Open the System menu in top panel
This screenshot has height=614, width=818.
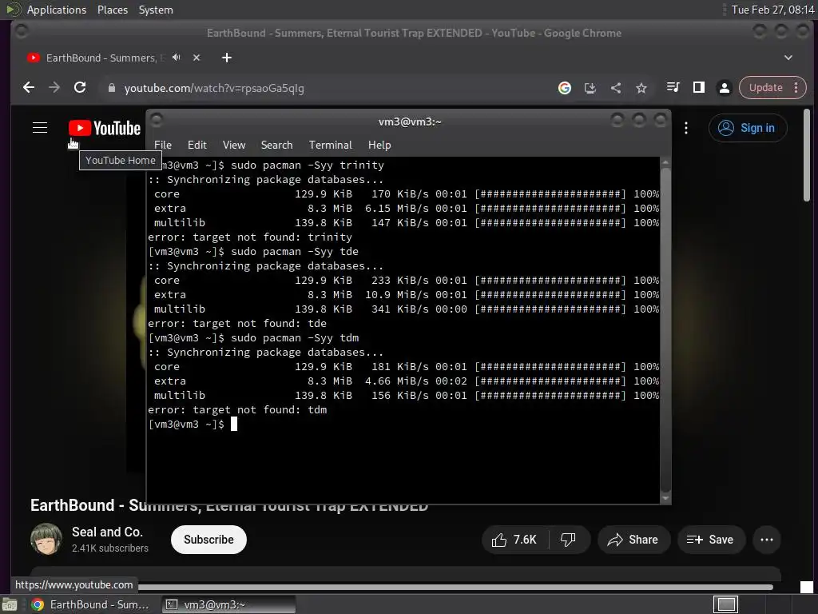156,10
